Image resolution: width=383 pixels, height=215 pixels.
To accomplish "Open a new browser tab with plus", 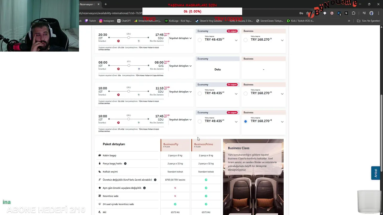I will click(x=106, y=4).
